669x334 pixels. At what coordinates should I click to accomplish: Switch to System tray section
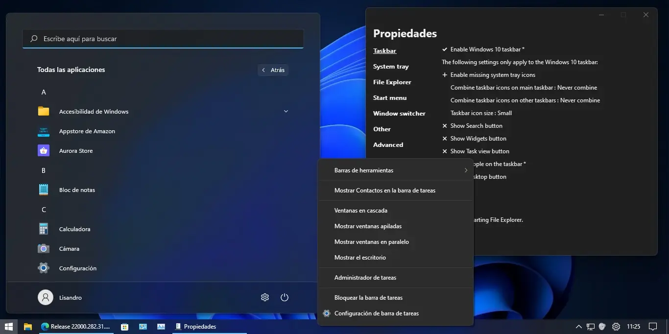point(391,67)
